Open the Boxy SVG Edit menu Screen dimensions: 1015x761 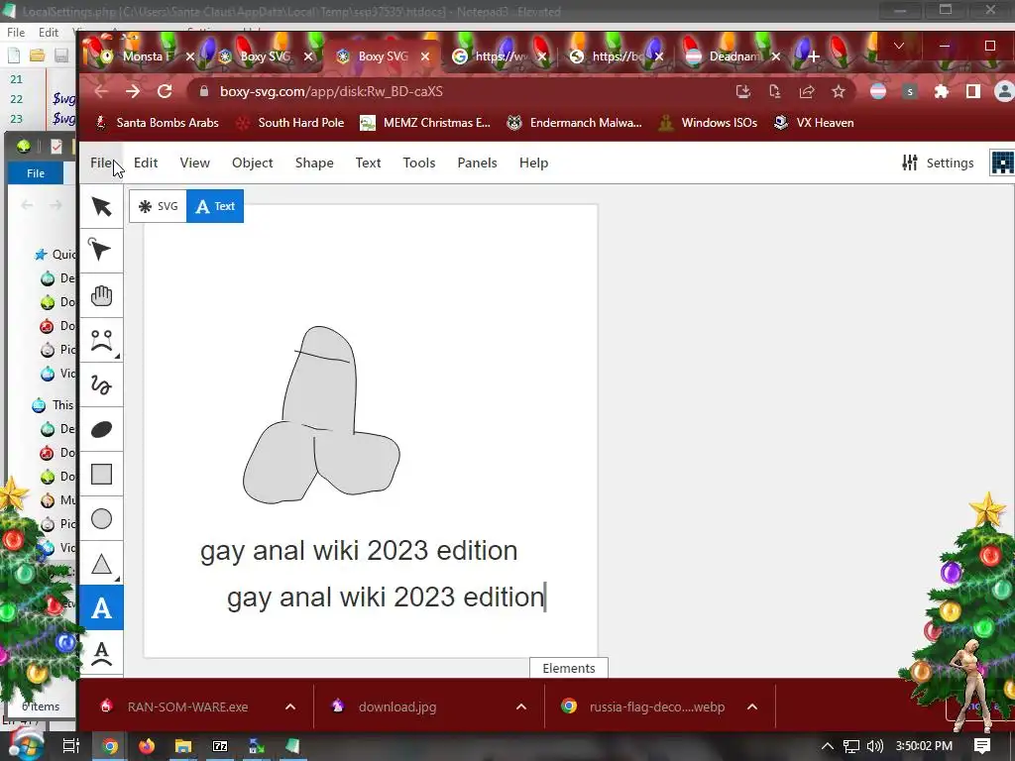146,163
